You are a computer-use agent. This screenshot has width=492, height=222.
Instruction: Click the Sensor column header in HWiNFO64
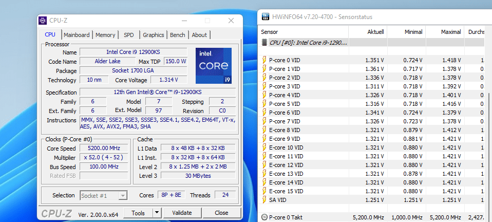pyautogui.click(x=304, y=32)
